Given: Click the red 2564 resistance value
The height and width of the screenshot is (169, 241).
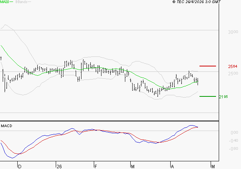Looking at the screenshot, I should pos(233,66).
